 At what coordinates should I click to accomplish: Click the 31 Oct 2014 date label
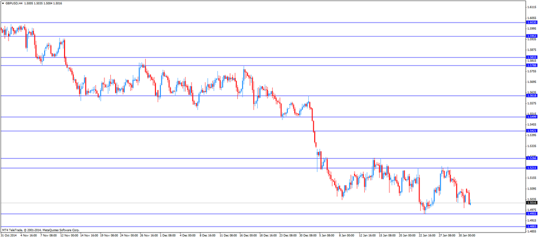[x=9, y=236]
